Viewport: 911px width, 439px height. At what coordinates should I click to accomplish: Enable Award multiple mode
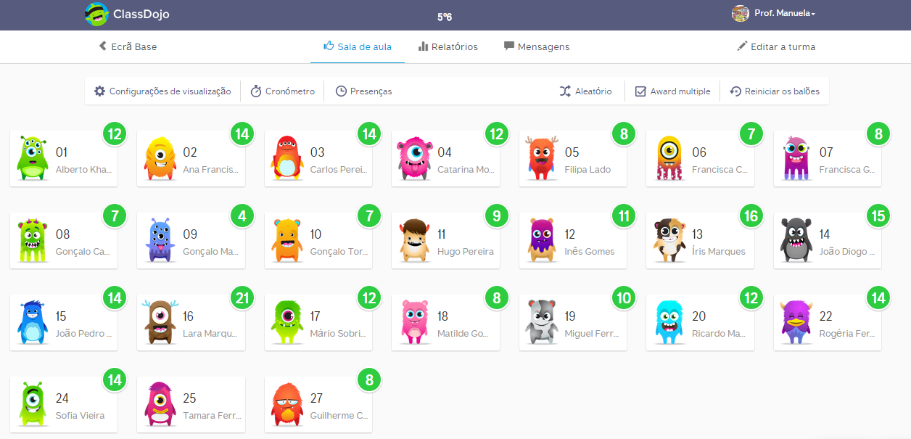pyautogui.click(x=672, y=91)
